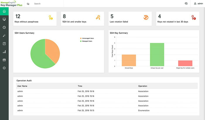Click the green Unique key per user bar
The width and height of the screenshot is (205, 120).
click(157, 55)
